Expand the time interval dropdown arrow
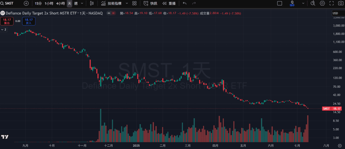Viewport: 345px width, 149px height. point(82,3)
